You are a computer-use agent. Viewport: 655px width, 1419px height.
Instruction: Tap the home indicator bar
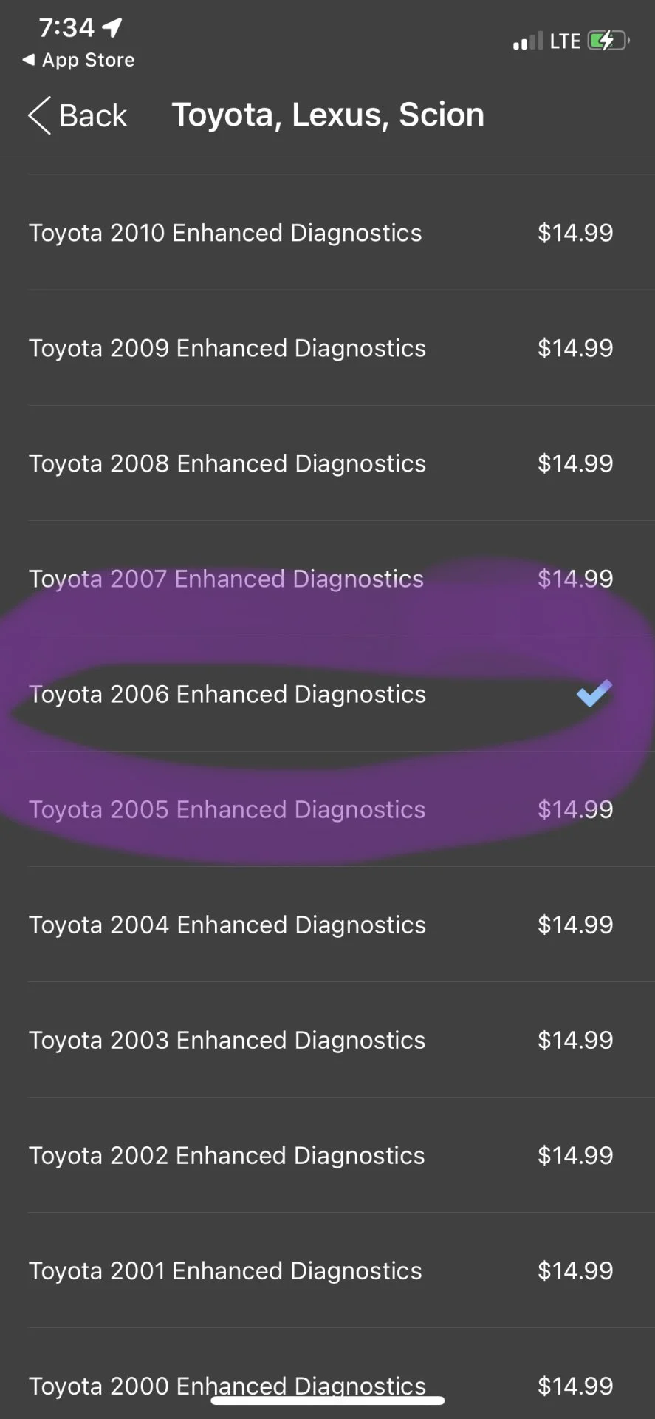(x=327, y=1401)
